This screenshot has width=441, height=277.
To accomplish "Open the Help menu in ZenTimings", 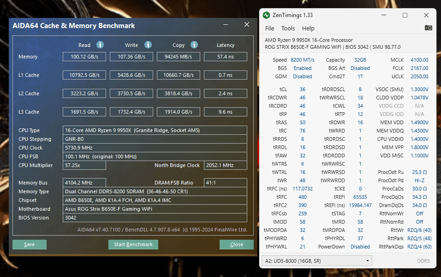I will [308, 29].
